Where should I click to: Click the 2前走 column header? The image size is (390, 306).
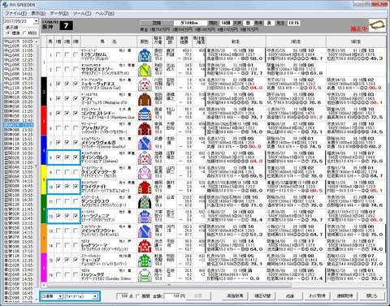click(296, 41)
